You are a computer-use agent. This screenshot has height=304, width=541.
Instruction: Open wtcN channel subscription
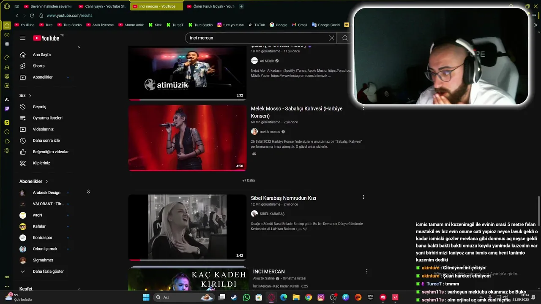point(37,215)
